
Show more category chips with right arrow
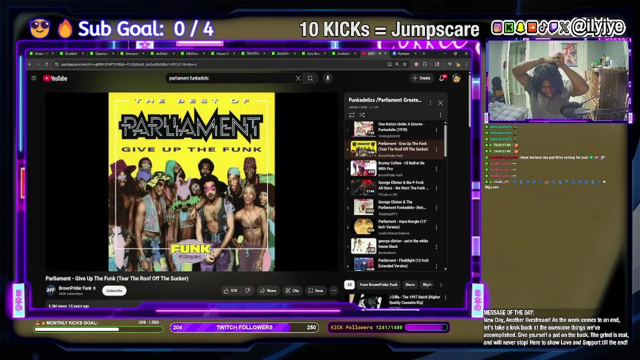(x=440, y=284)
